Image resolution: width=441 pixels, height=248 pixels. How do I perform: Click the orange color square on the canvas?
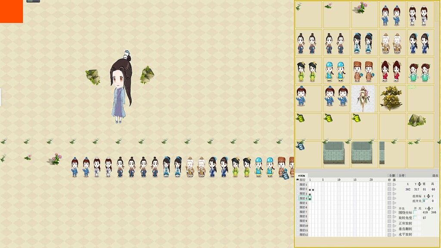pos(11,11)
